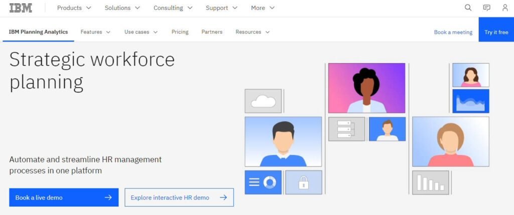Open the Pricing tab
The width and height of the screenshot is (514, 215).
point(180,32)
